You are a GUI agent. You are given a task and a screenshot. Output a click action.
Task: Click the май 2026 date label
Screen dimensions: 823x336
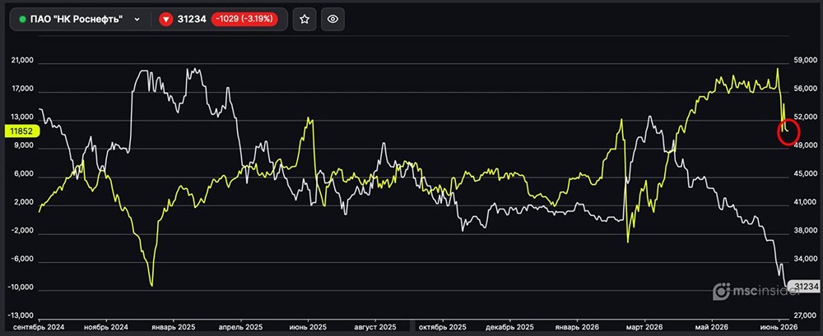coord(712,327)
